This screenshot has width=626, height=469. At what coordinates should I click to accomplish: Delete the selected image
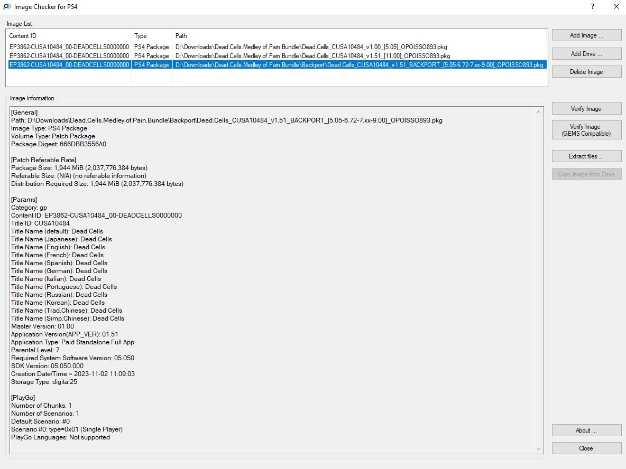[x=586, y=72]
